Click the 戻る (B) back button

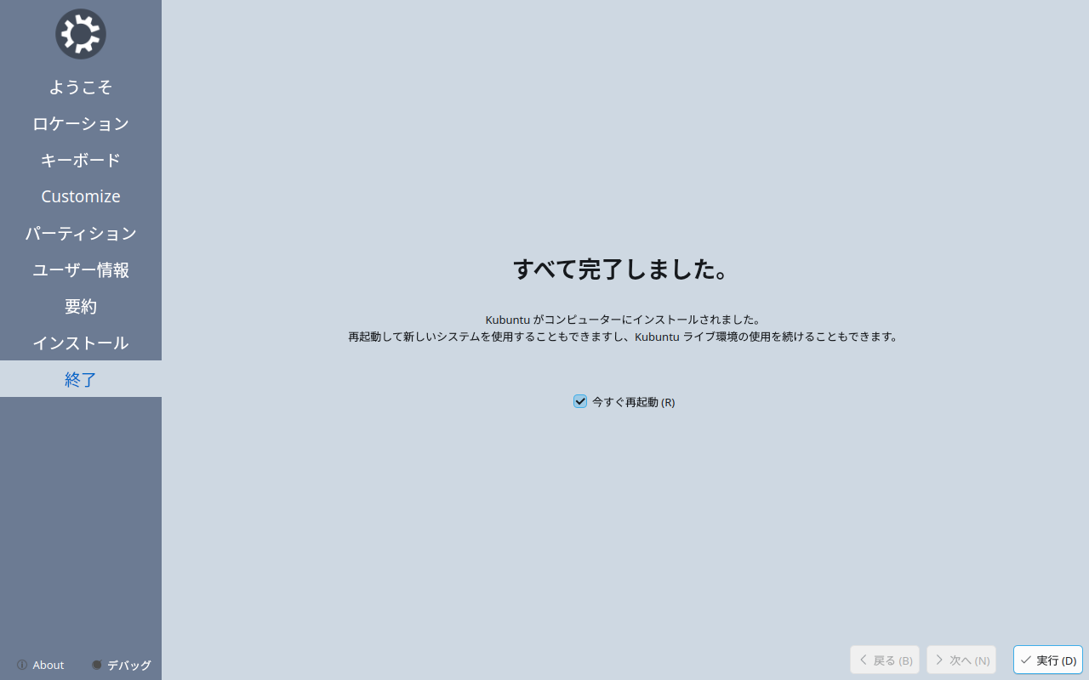click(x=885, y=660)
